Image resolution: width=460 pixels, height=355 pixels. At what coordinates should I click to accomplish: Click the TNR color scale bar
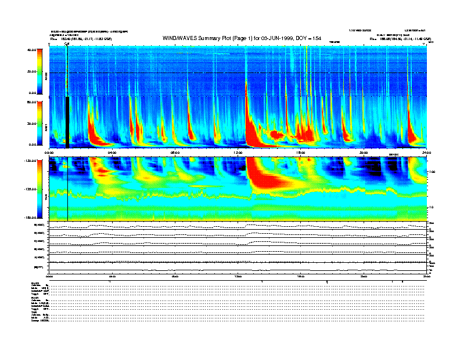39,189
